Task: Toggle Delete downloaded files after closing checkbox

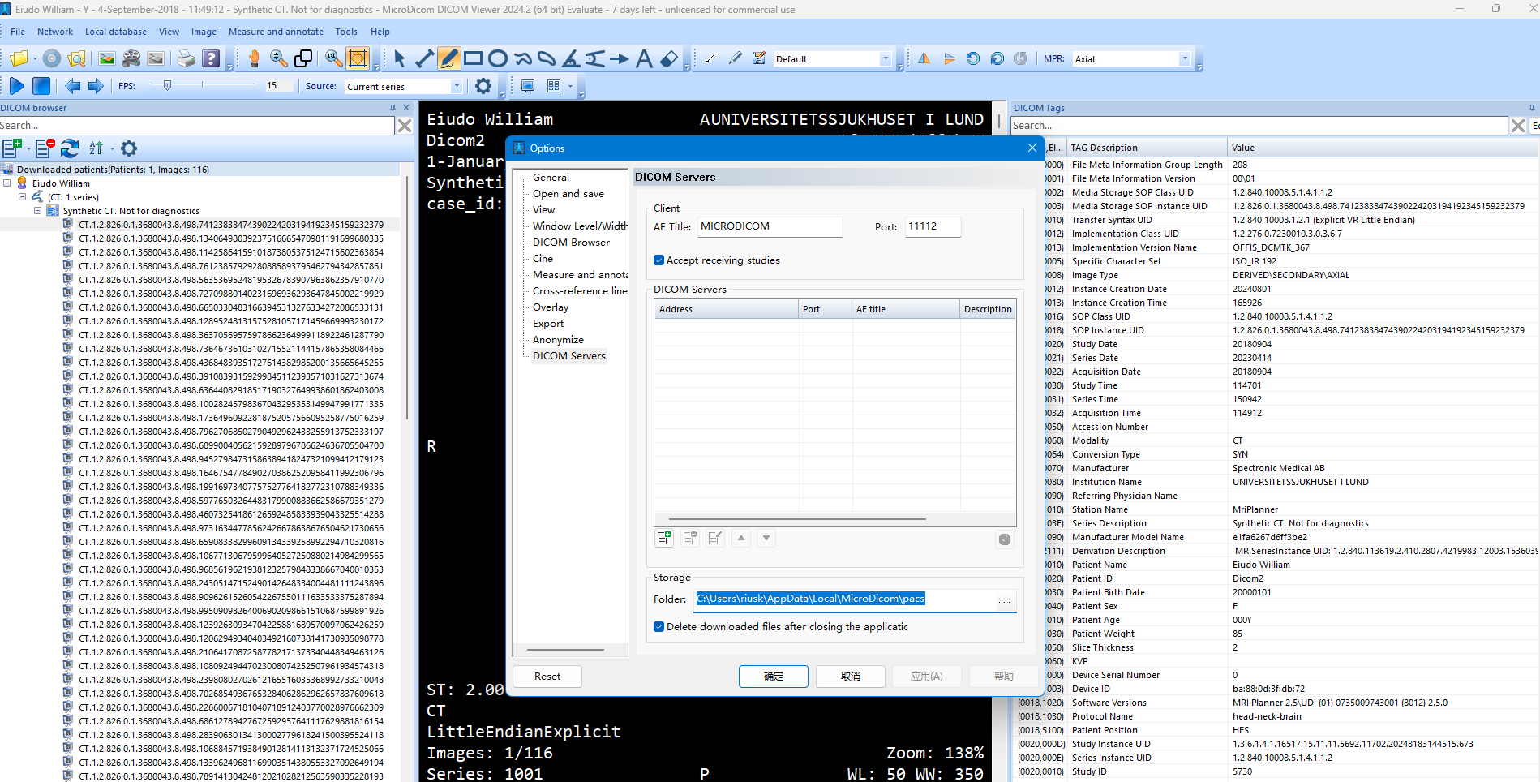Action: point(658,627)
